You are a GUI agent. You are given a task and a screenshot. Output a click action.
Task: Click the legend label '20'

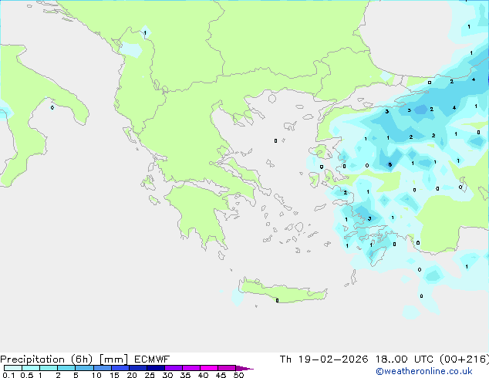coord(132,375)
